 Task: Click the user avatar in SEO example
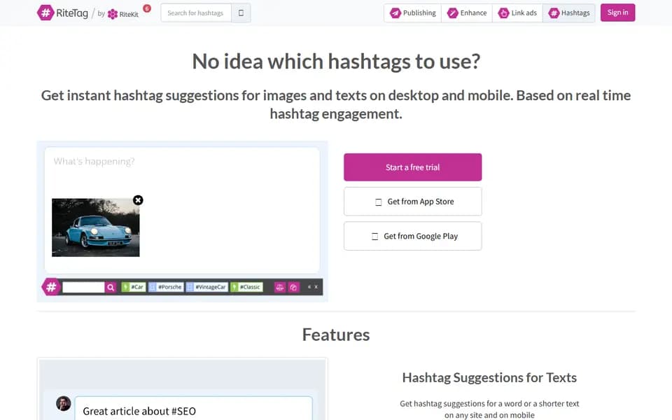[x=64, y=403]
